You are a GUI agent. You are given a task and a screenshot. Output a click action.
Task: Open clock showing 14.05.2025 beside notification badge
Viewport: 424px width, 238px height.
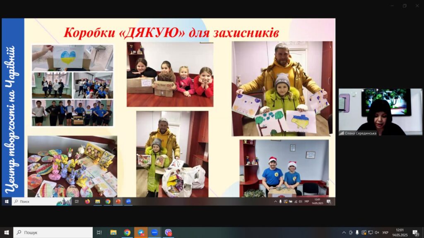click(400, 232)
